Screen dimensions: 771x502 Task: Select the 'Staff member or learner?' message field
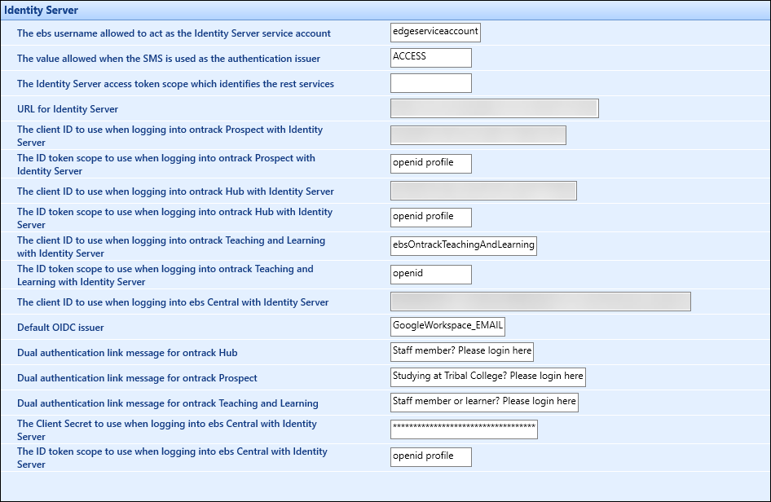coord(484,402)
